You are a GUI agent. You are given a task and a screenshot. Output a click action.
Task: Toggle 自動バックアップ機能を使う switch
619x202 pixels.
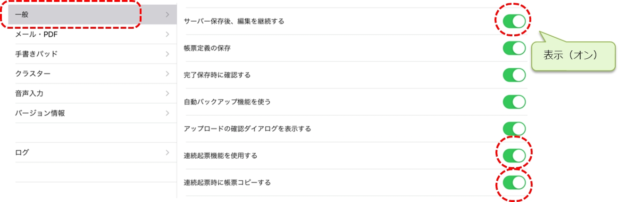(514, 102)
